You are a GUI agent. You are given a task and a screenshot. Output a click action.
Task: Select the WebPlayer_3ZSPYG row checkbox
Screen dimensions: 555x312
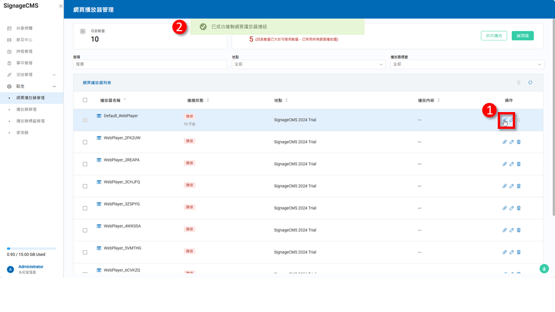(x=85, y=208)
